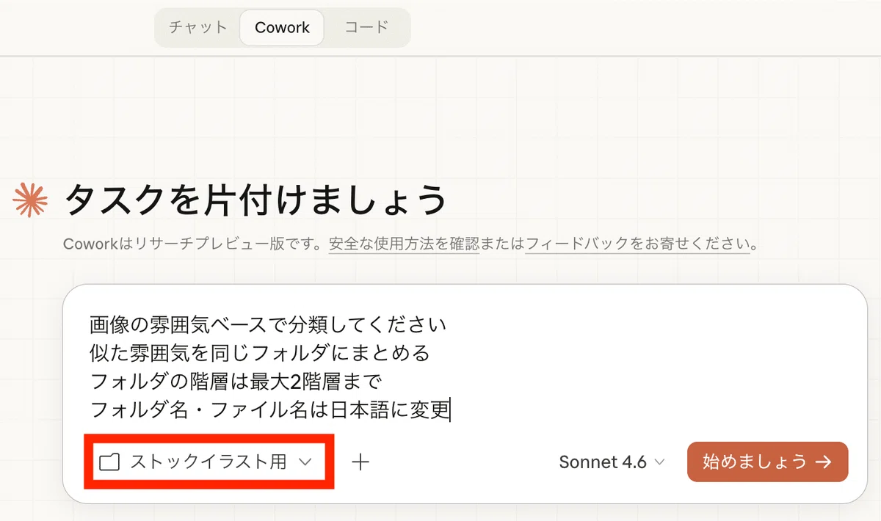Click the orange Claude starburst logo
Viewport: 881px width, 521px height.
point(31,199)
